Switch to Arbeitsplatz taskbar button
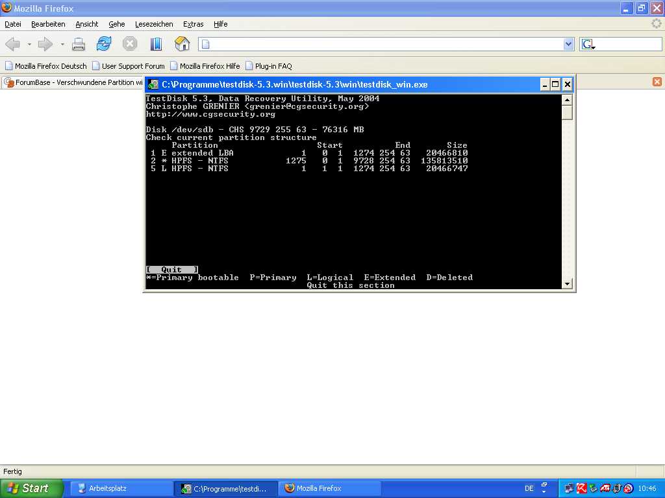 tap(120, 488)
